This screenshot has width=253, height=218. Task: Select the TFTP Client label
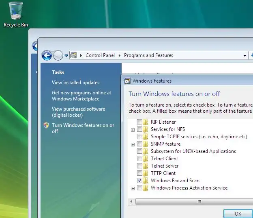pos(163,173)
